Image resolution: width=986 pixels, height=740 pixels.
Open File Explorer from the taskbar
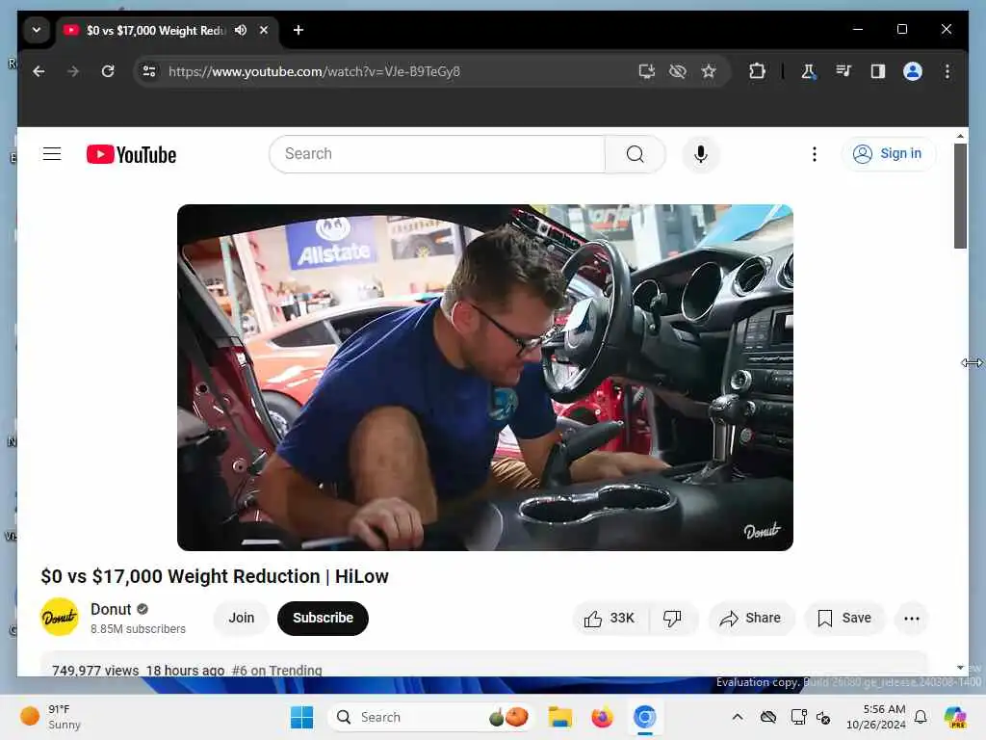(559, 717)
